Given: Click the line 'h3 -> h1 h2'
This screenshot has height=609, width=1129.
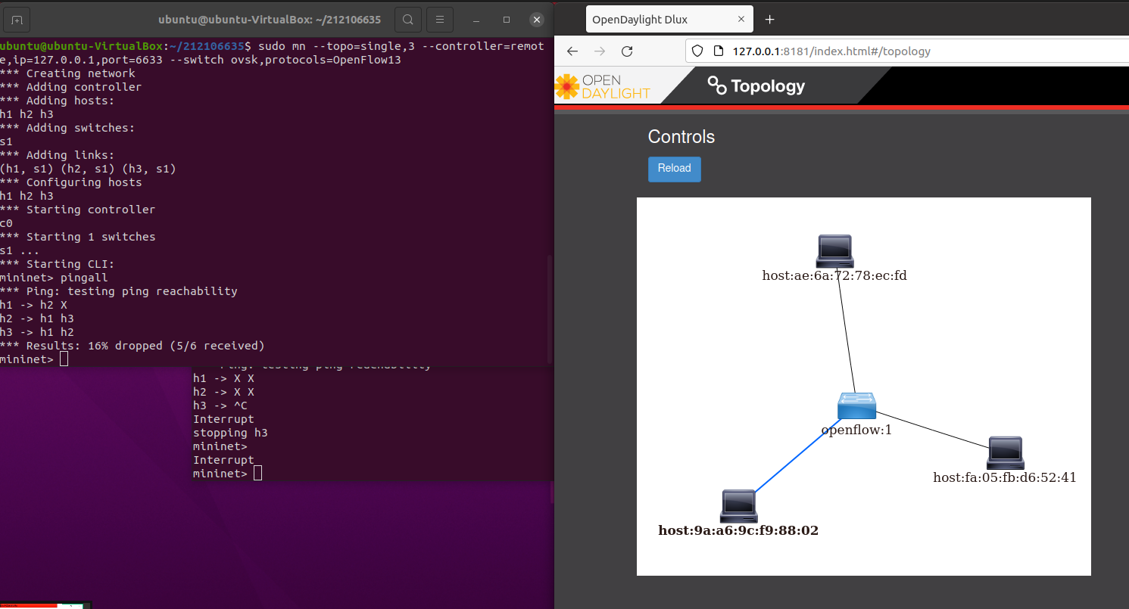Looking at the screenshot, I should (x=37, y=332).
